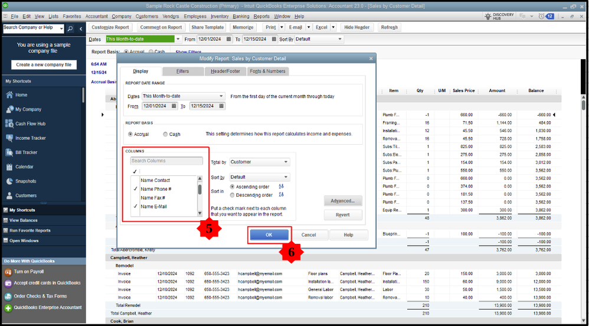Switch to Fonts & Numbers tab
This screenshot has height=326, width=589.
click(268, 71)
